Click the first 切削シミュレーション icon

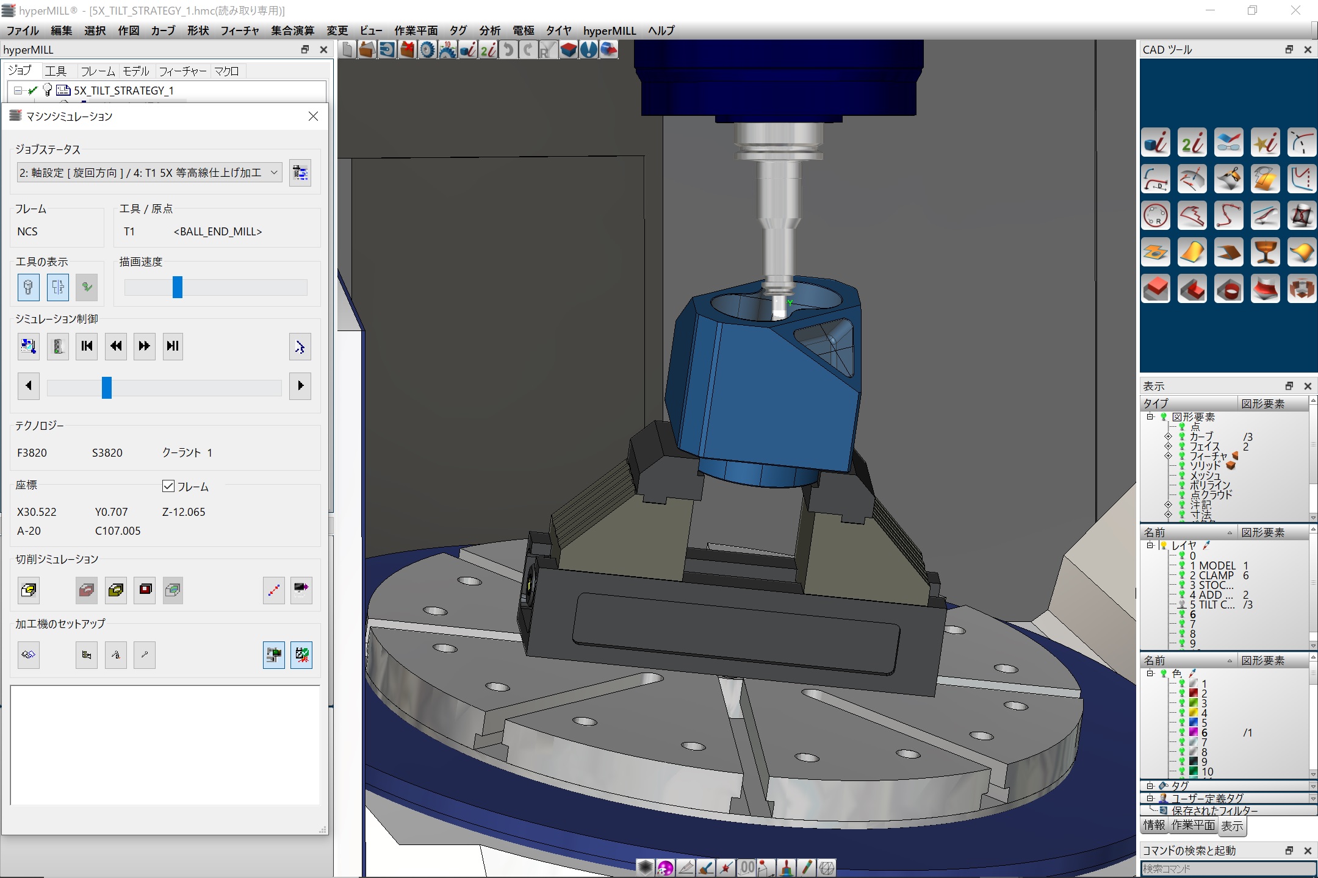click(x=29, y=590)
